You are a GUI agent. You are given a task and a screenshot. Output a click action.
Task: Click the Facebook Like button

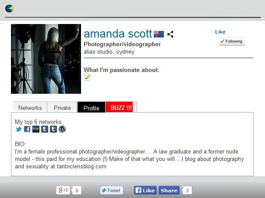pos(145,190)
